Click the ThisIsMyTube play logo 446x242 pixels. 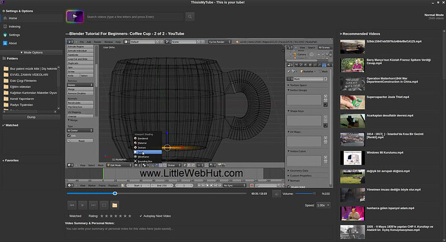pyautogui.click(x=75, y=17)
